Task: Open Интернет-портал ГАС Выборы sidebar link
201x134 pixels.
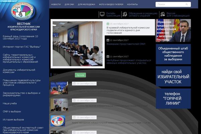Action: [22, 47]
